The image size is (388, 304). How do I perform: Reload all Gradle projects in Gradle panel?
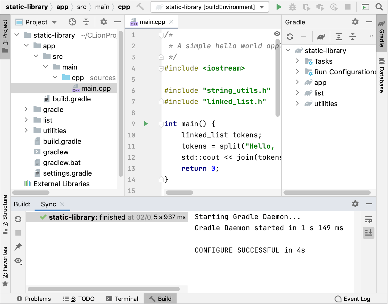tap(290, 37)
